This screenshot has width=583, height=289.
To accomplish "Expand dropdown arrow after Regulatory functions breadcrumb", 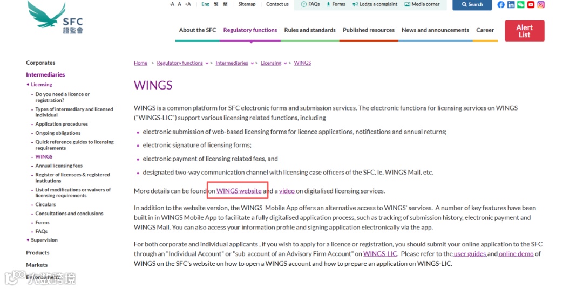I will [x=207, y=63].
